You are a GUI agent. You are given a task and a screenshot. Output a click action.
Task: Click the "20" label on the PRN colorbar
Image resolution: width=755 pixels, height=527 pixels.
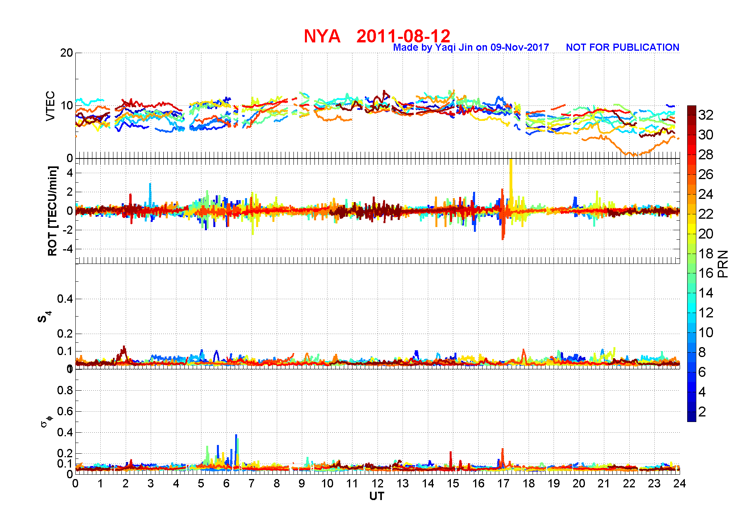(x=706, y=234)
